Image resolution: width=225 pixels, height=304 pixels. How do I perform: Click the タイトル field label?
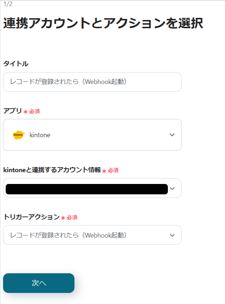pos(16,64)
